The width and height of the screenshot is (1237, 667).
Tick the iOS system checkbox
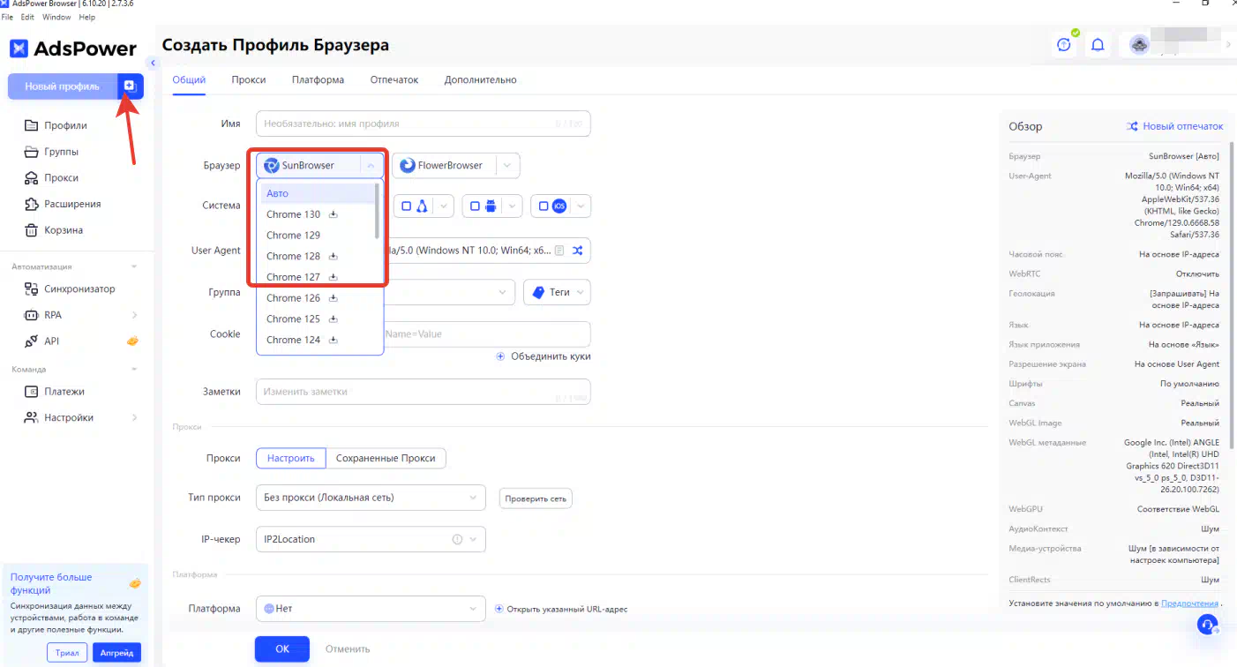click(543, 206)
